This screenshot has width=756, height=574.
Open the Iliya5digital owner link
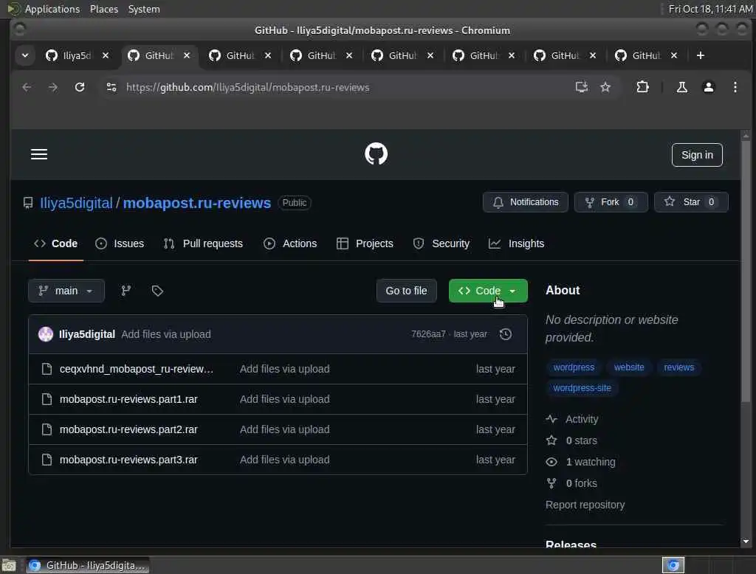tap(76, 203)
